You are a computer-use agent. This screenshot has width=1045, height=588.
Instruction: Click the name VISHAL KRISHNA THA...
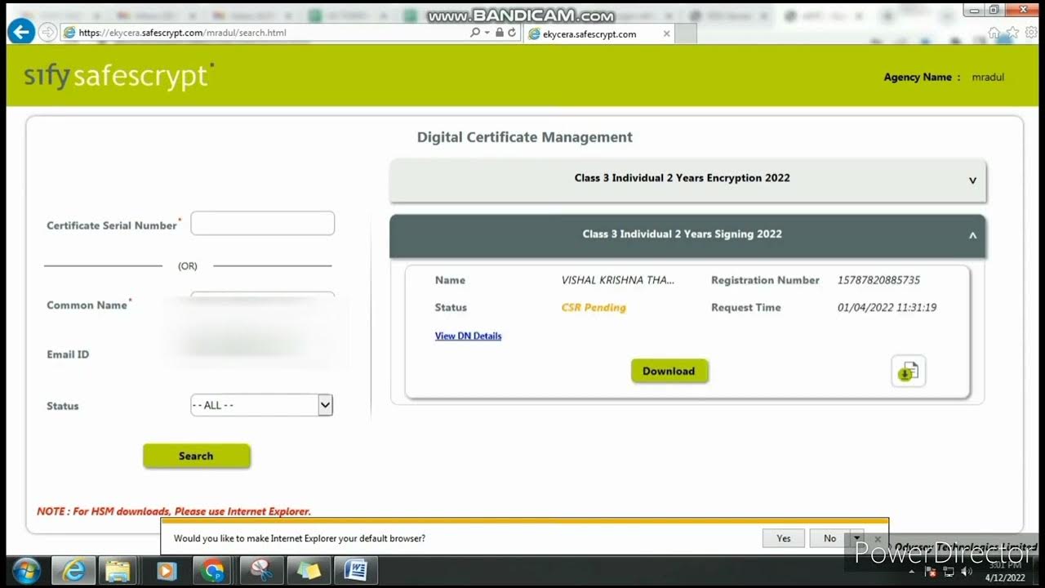618,280
